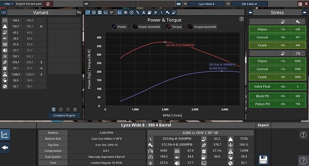Click the Torque Autoheld dark red swatch
This screenshot has height=166, width=309.
tap(190, 27)
